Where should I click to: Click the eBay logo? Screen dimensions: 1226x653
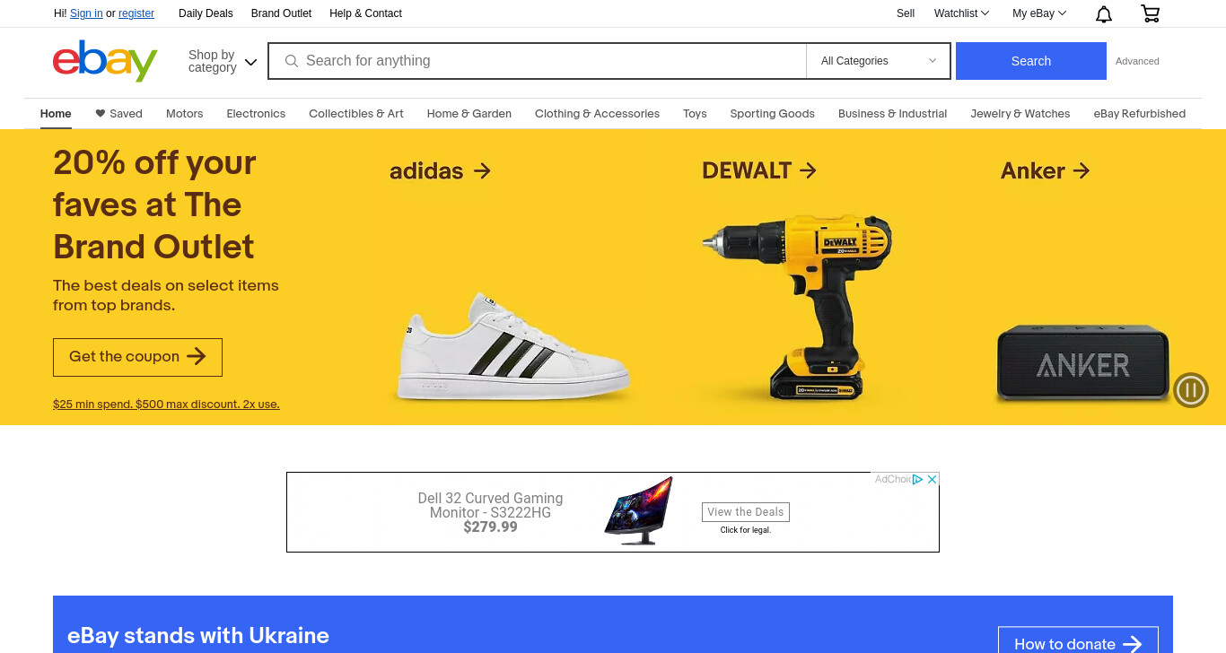point(105,61)
